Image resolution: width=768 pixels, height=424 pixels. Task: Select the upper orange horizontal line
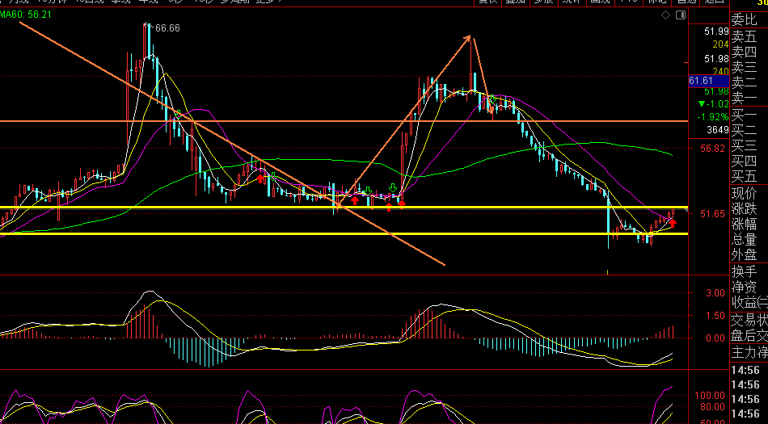pyautogui.click(x=344, y=121)
